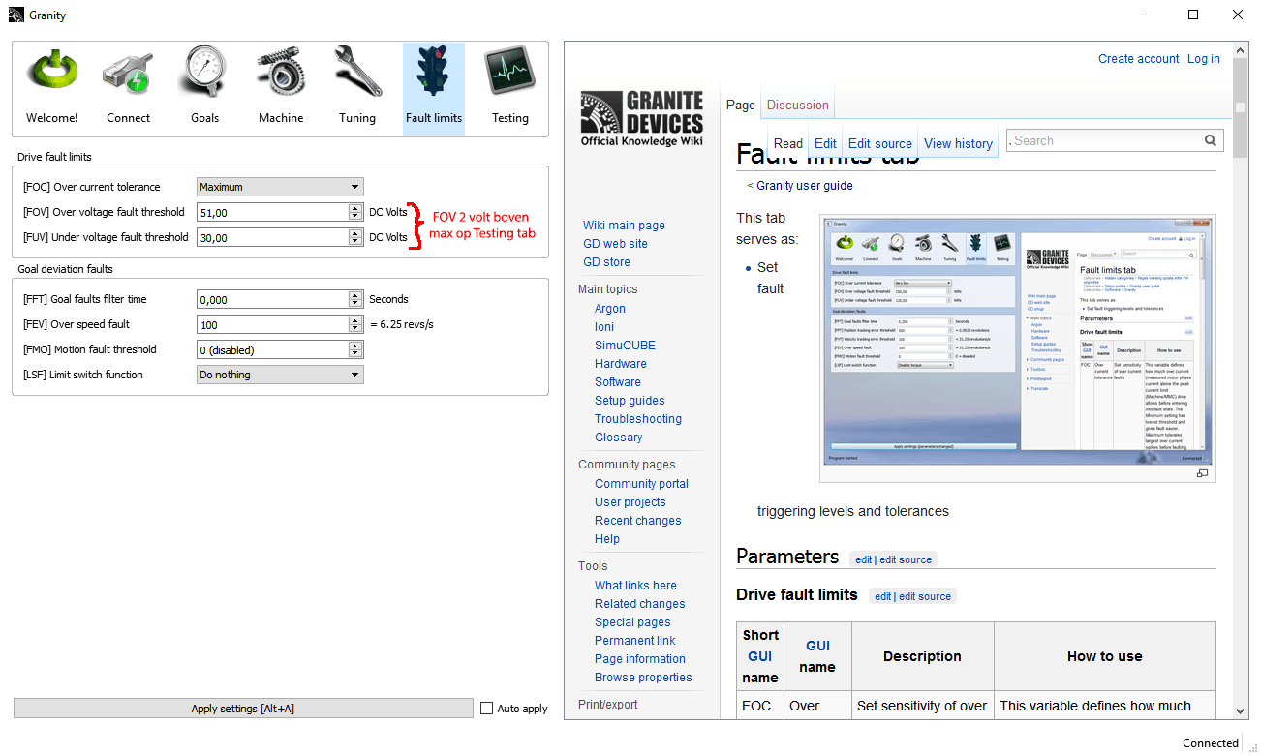Viewport: 1261px width, 755px height.
Task: Open the GD web site link
Action: (x=615, y=244)
